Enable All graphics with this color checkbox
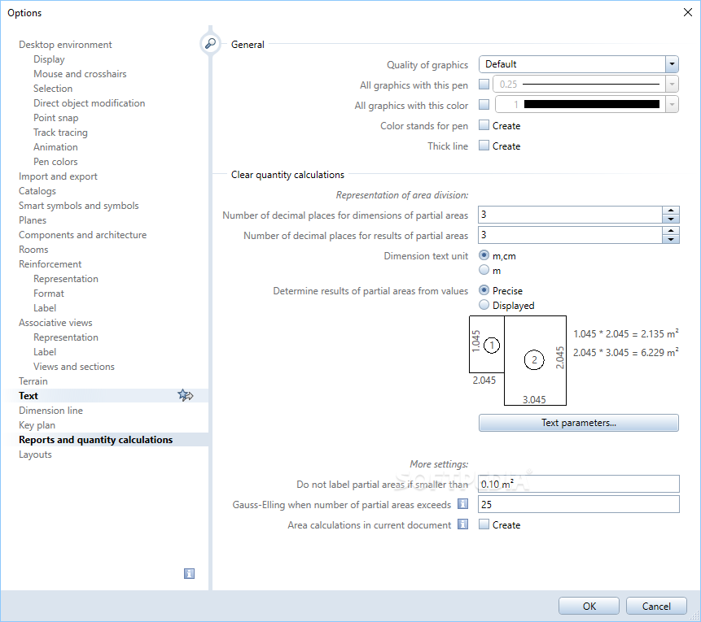This screenshot has width=701, height=622. pos(484,105)
